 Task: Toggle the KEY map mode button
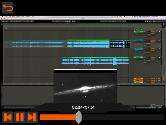coord(150,21)
